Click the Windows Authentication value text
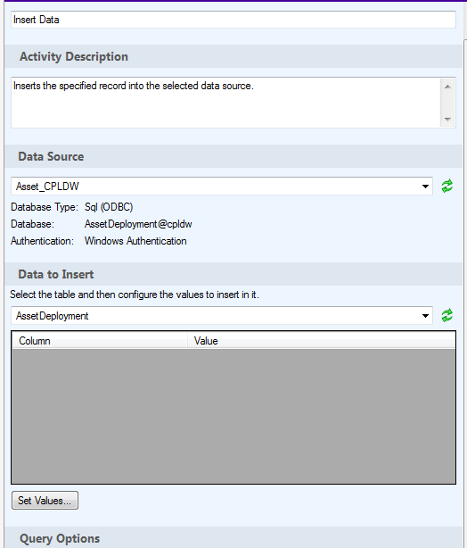 click(x=135, y=241)
